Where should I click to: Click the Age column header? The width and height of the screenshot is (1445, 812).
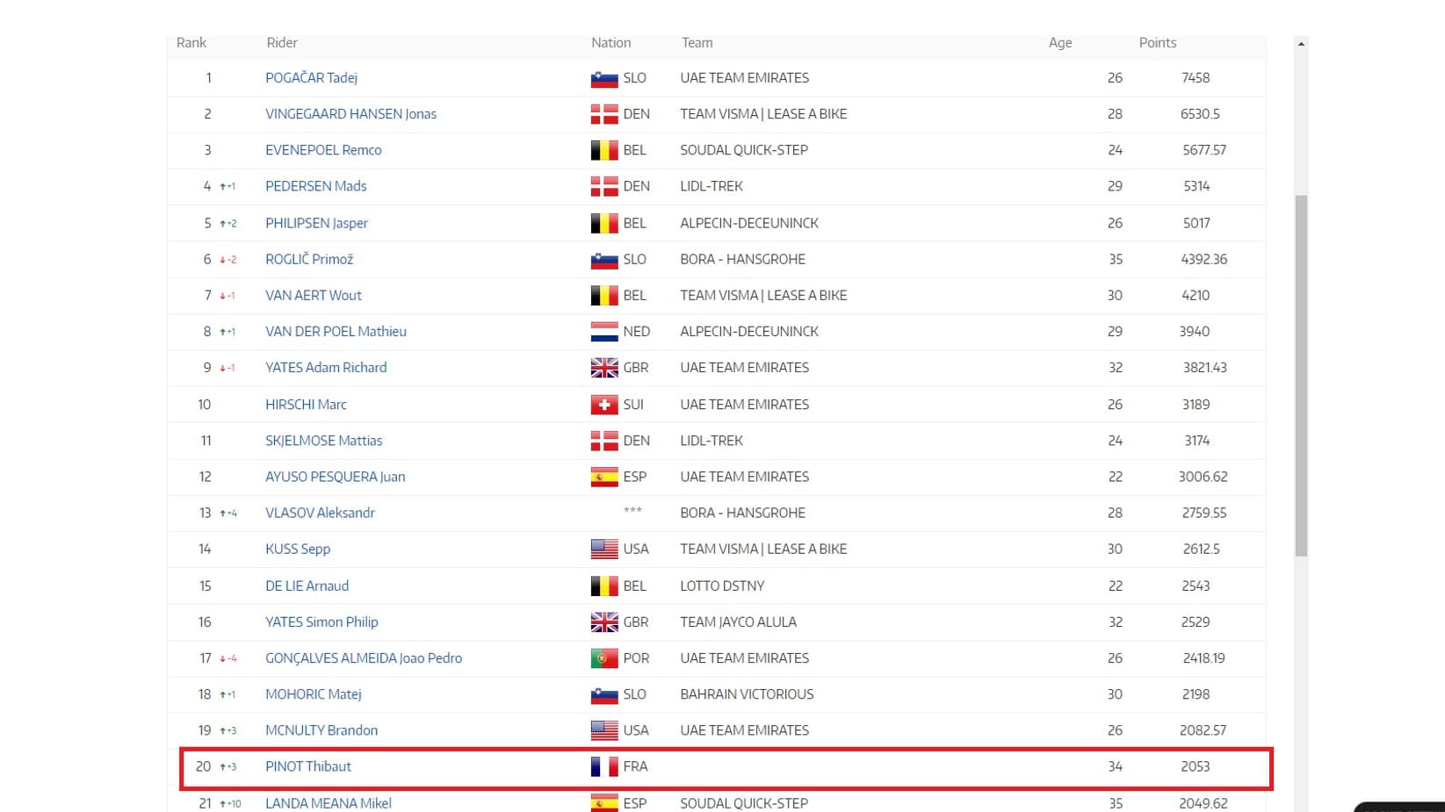pos(1060,42)
